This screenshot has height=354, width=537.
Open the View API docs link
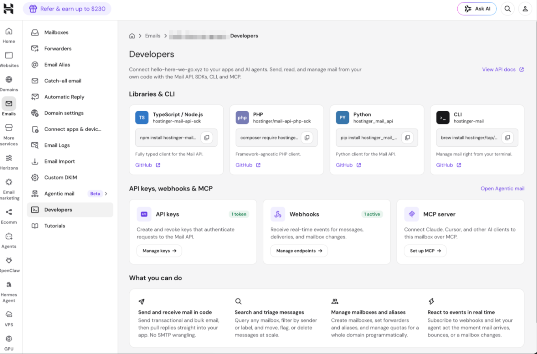(503, 69)
